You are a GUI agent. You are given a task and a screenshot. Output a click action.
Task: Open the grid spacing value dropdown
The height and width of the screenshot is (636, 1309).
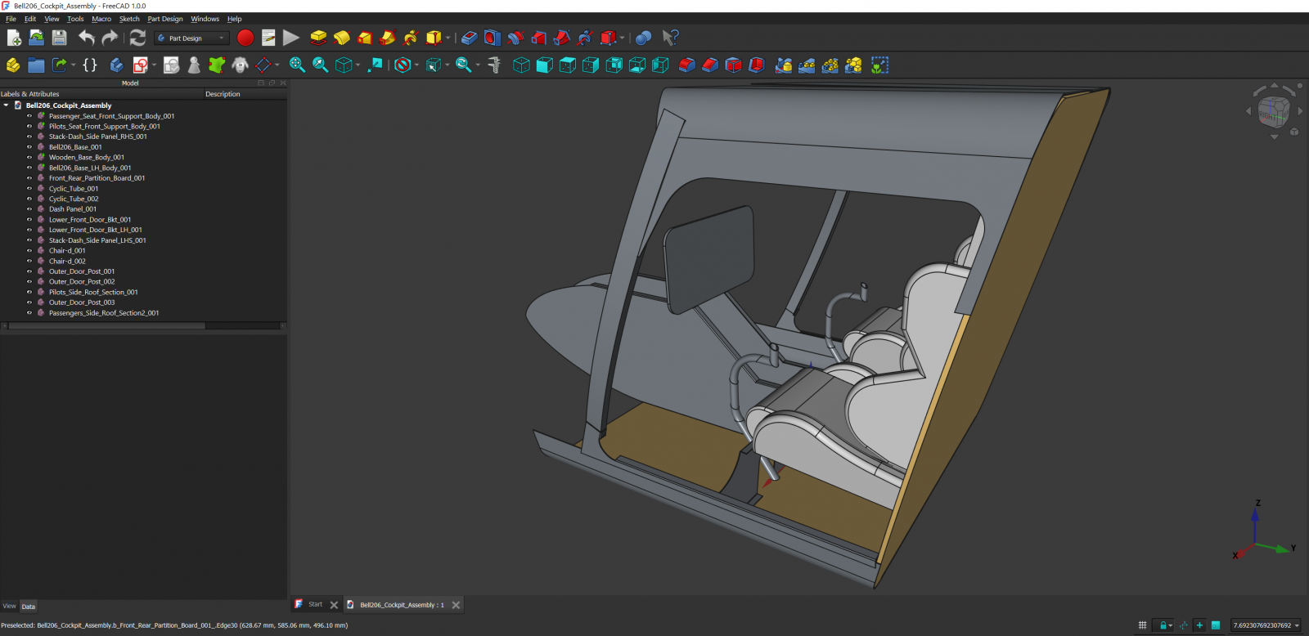(1297, 625)
